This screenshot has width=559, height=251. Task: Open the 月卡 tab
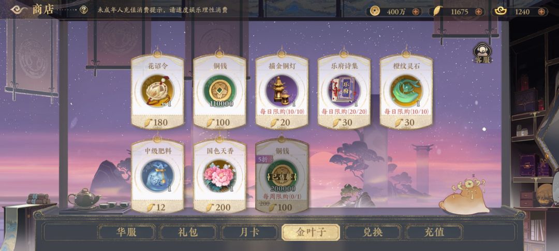click(249, 232)
